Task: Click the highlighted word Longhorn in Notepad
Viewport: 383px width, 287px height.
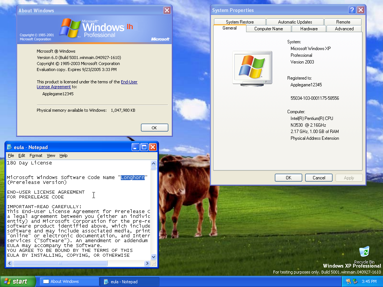Action: pyautogui.click(x=133, y=178)
